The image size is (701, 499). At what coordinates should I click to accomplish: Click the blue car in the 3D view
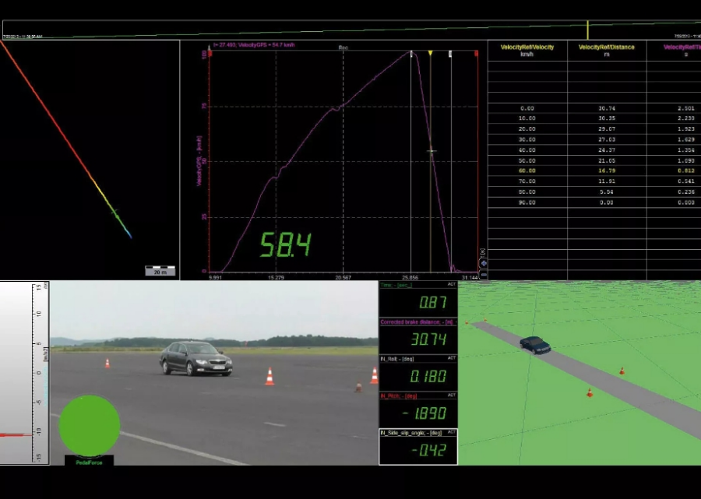pyautogui.click(x=534, y=346)
